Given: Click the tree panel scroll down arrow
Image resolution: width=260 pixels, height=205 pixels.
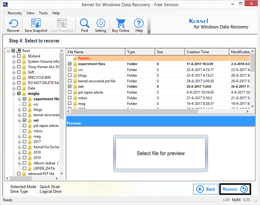Looking at the screenshot, I should (x=62, y=173).
